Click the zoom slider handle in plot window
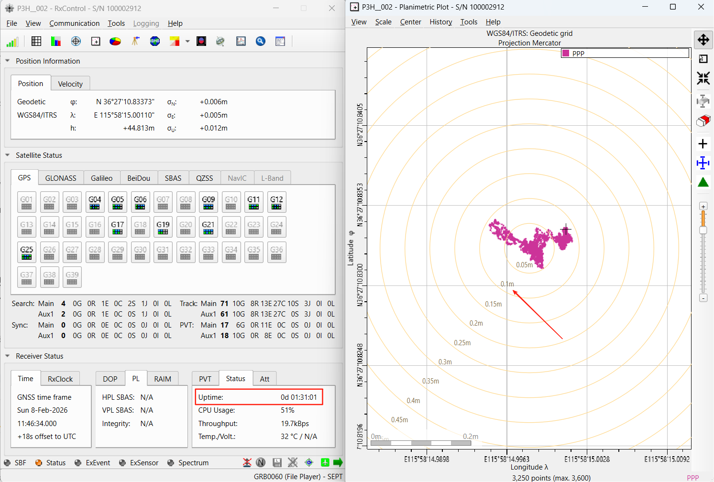 click(703, 230)
